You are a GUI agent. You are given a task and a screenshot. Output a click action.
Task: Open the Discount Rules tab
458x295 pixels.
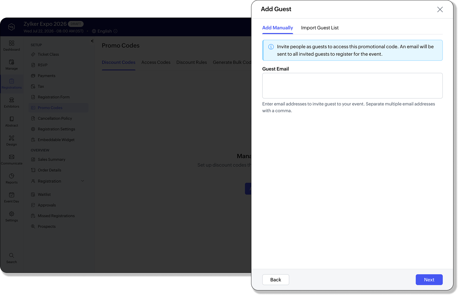(192, 62)
